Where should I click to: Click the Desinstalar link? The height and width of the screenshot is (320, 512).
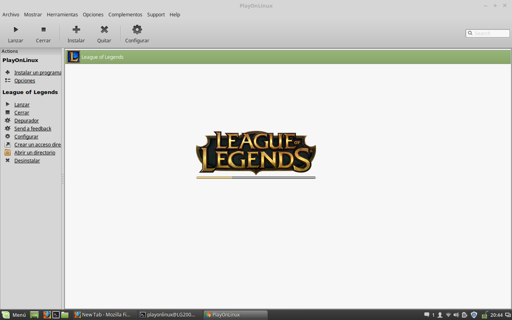[27, 160]
